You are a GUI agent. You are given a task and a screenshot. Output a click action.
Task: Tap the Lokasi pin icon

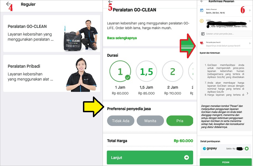[202, 21]
